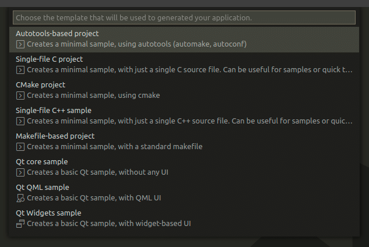Choose the Single-file C project template
Image resolution: width=369 pixels, height=247 pixels.
50,59
